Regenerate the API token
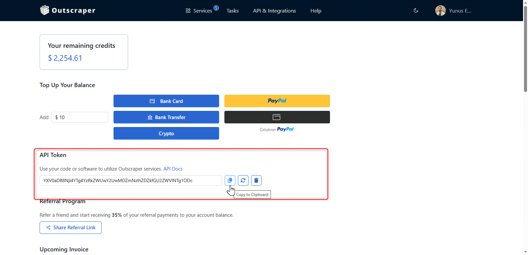The image size is (528, 255). click(x=243, y=180)
